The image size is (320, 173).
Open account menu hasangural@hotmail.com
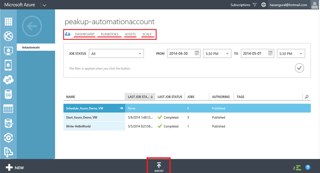pyautogui.click(x=288, y=5)
